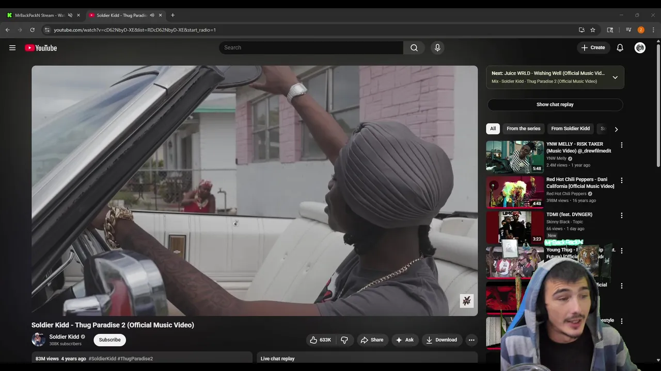Like the video with thumbs up
Viewport: 661px width, 371px height.
320,340
